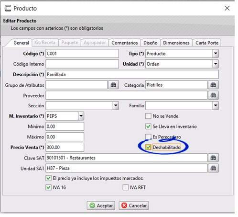The image size is (238, 217).
Task: Select the Agrupador tab
Action: tap(95, 43)
